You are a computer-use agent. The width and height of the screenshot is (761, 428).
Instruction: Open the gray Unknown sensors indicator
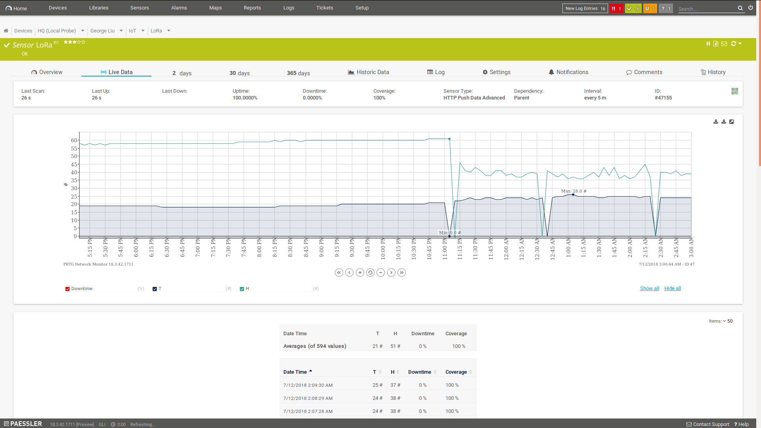point(666,8)
